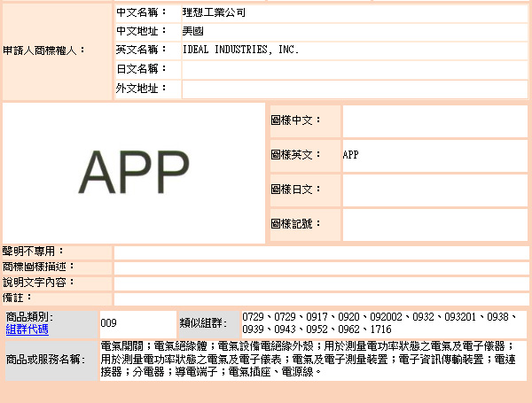This screenshot has width=532, height=403.
Task: Click the 圖樣英文 value APP
Action: pyautogui.click(x=350, y=155)
